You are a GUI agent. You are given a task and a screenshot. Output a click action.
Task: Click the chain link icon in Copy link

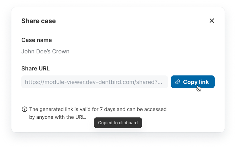click(178, 82)
